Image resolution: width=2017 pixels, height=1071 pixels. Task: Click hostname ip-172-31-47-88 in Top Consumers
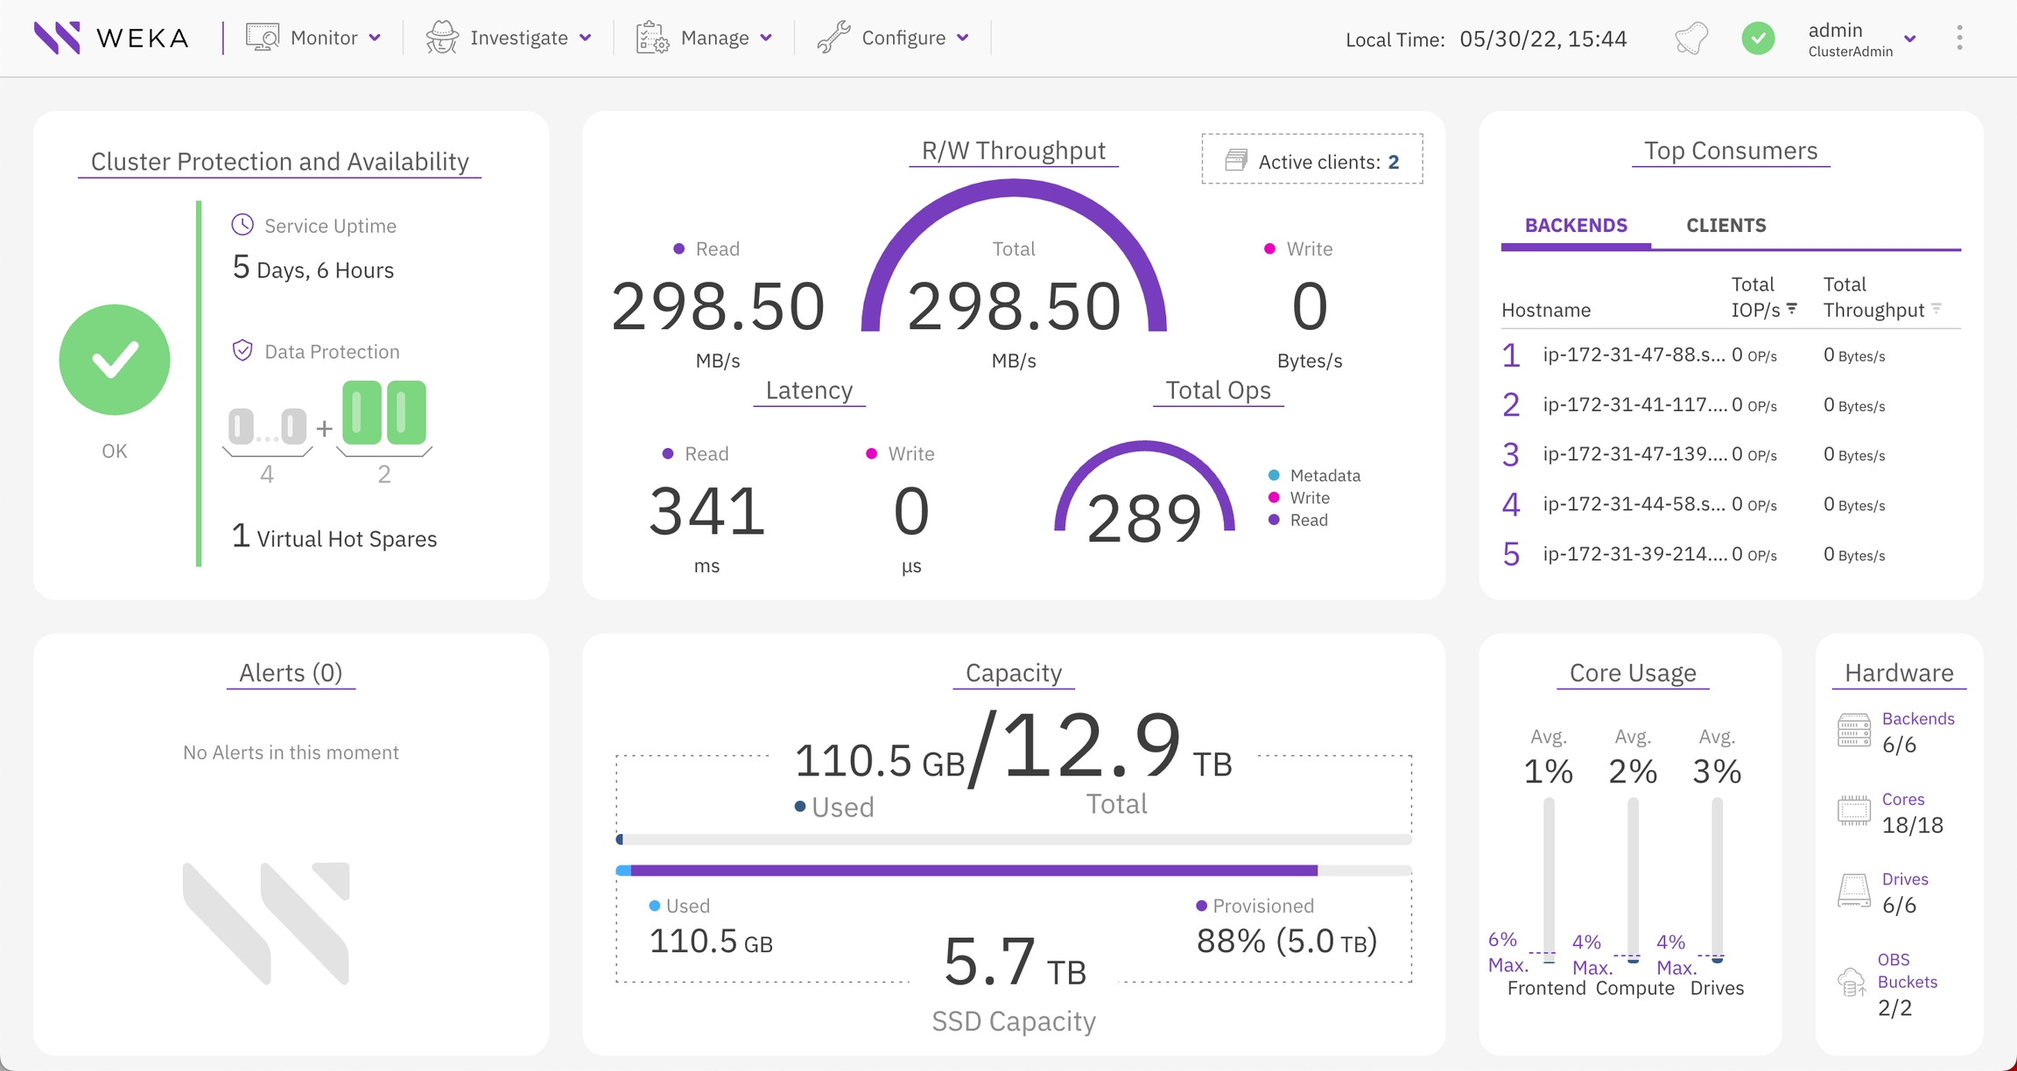click(x=1635, y=355)
